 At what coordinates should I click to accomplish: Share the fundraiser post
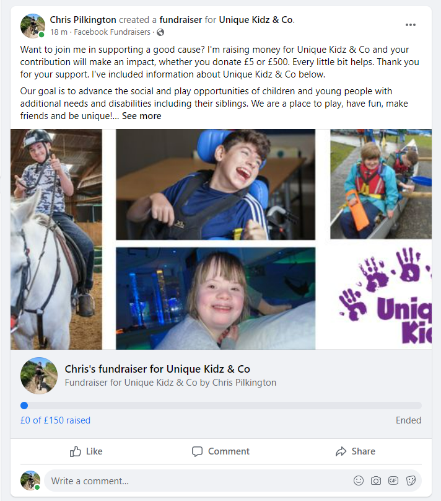coord(355,451)
